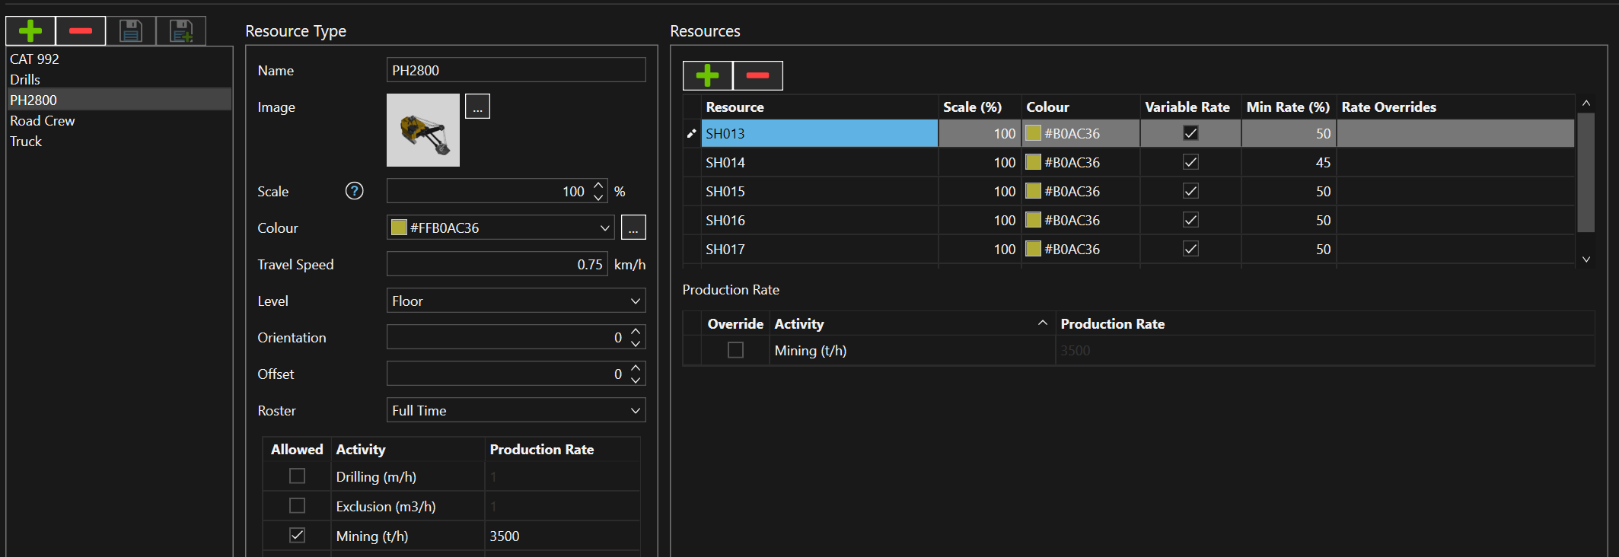Expand the Roster dropdown showing Full Time
Image resolution: width=1619 pixels, height=557 pixels.
tap(515, 410)
